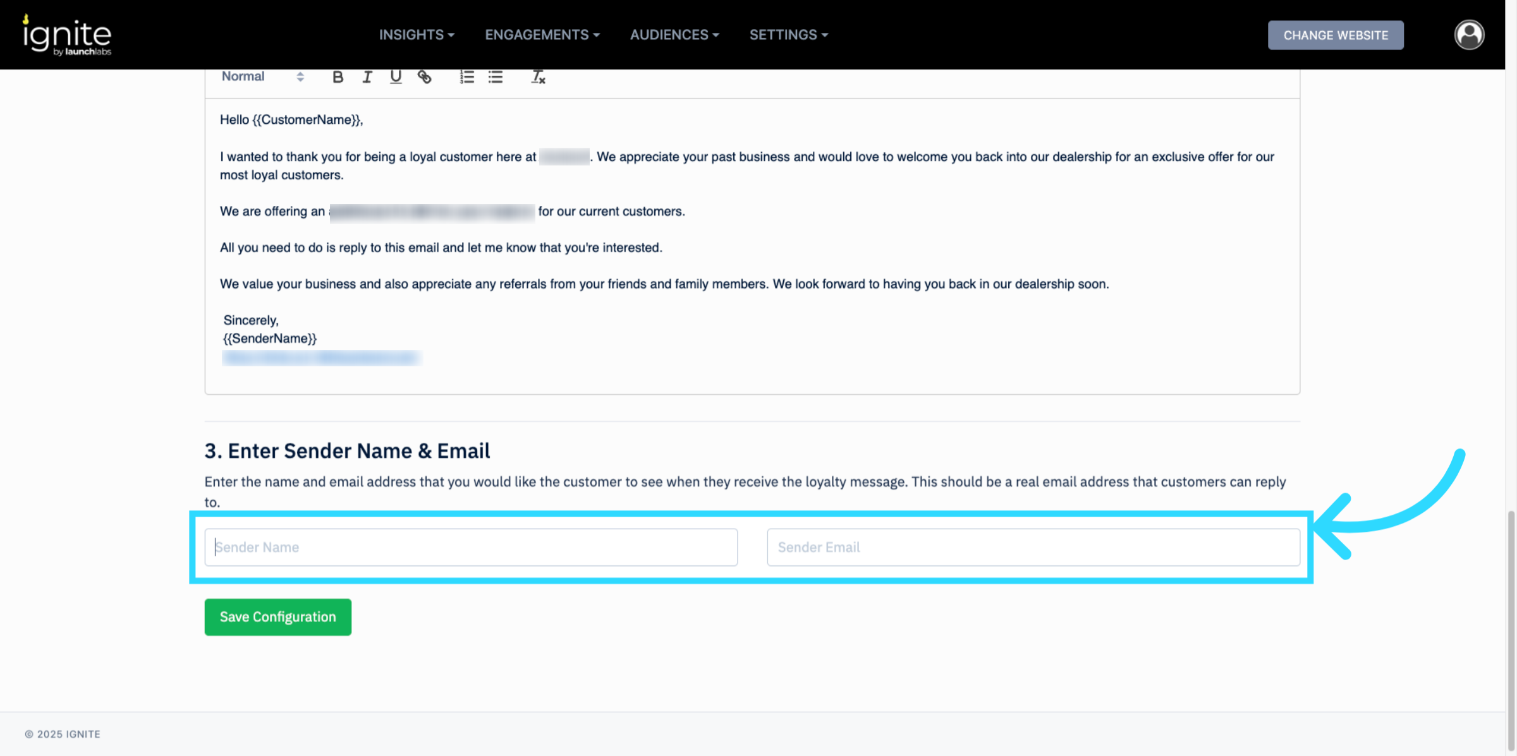The image size is (1517, 756).
Task: Open the Normal text style dropdown
Action: pos(262,76)
